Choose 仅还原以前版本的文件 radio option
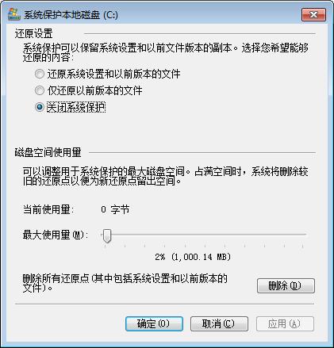Image resolution: width=334 pixels, height=348 pixels. pos(40,90)
